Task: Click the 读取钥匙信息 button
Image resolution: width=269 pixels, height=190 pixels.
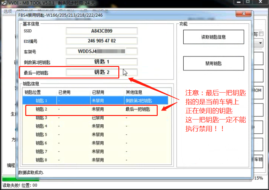Action: point(214,37)
